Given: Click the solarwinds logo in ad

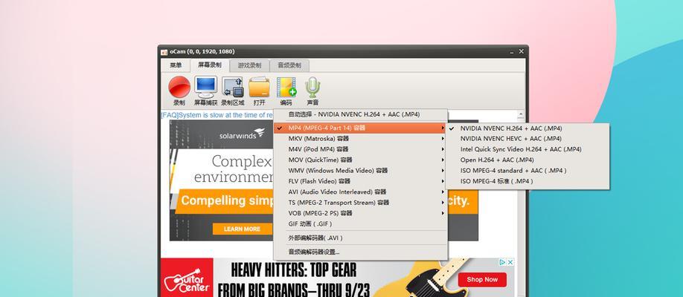Looking at the screenshot, I should pyautogui.click(x=242, y=134).
